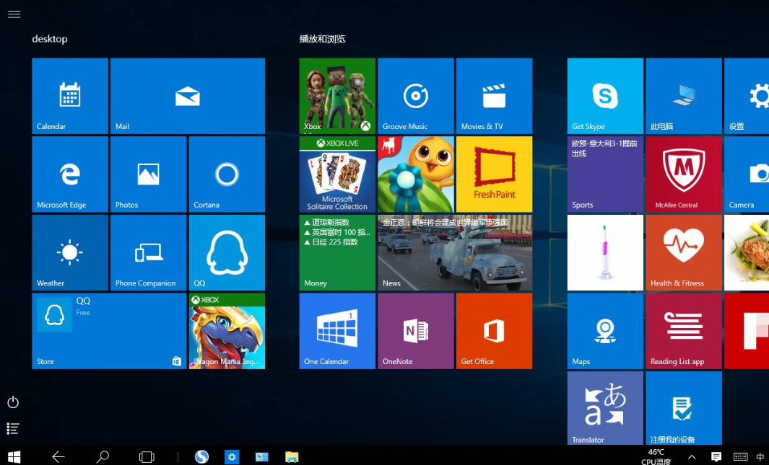Launch Microsoft Edge from its tile
Image resolution: width=769 pixels, height=465 pixels.
coord(69,174)
